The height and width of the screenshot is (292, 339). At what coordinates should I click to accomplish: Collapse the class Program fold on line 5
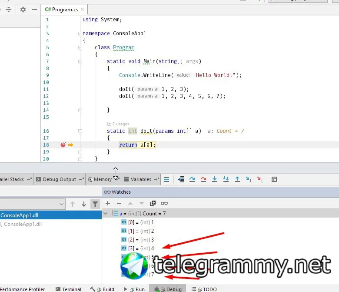click(x=80, y=47)
